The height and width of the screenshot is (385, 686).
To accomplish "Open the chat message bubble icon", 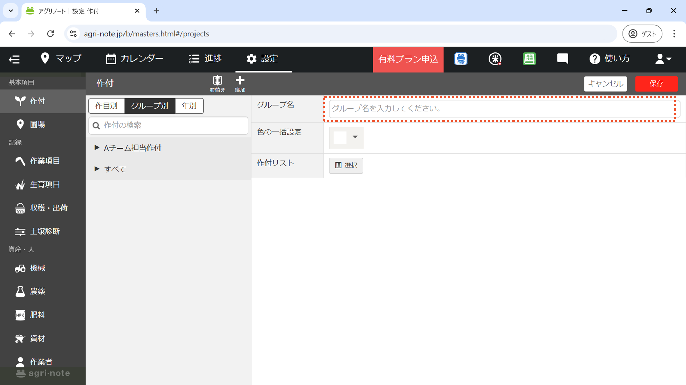I will click(563, 59).
